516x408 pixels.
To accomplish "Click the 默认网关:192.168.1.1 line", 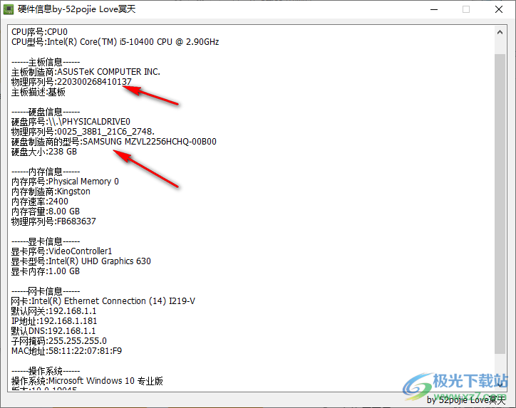I will [x=53, y=311].
